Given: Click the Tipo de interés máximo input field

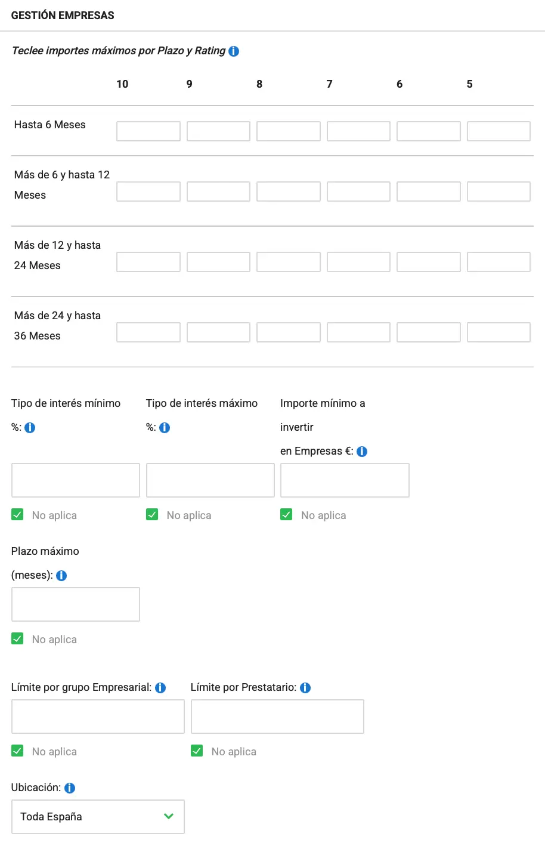Looking at the screenshot, I should pyautogui.click(x=210, y=480).
